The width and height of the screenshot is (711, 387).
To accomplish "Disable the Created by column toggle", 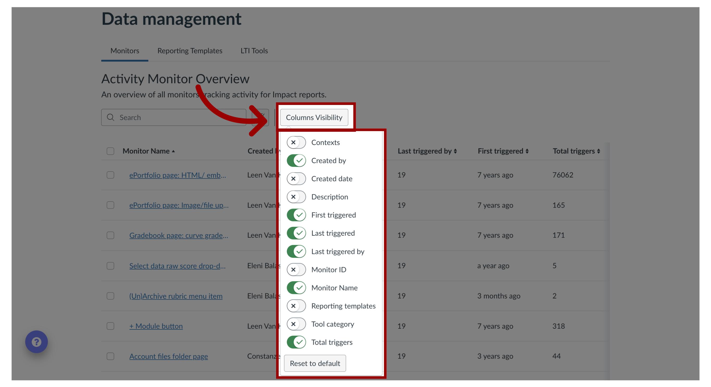I will (x=296, y=160).
